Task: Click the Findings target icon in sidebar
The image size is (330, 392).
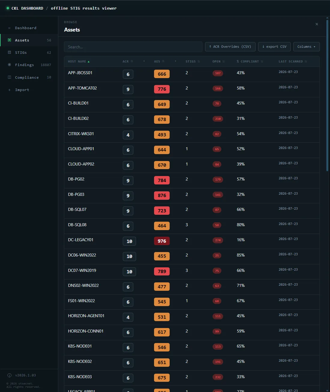Action: 9,65
